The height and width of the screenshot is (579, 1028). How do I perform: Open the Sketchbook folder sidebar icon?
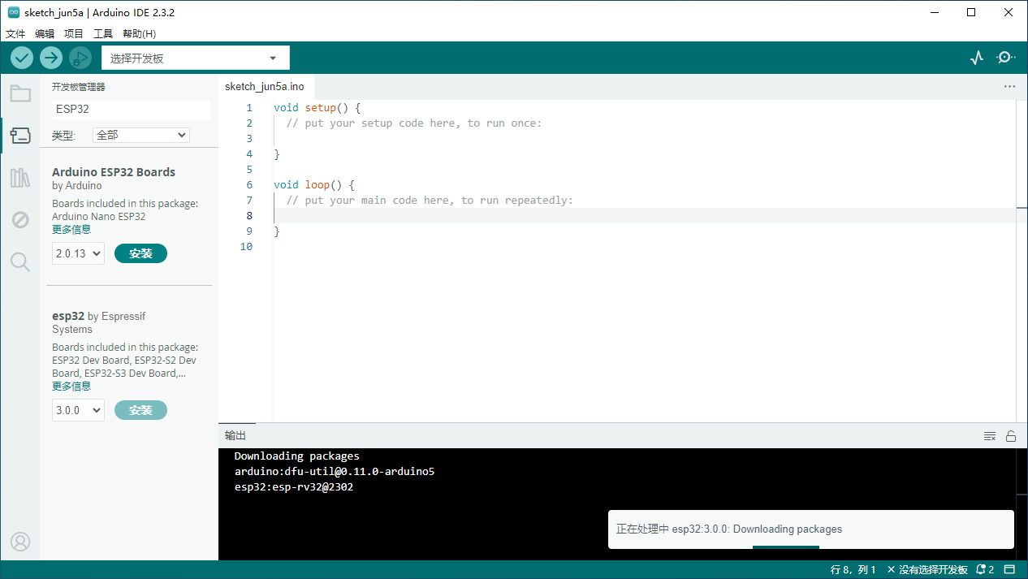[20, 93]
